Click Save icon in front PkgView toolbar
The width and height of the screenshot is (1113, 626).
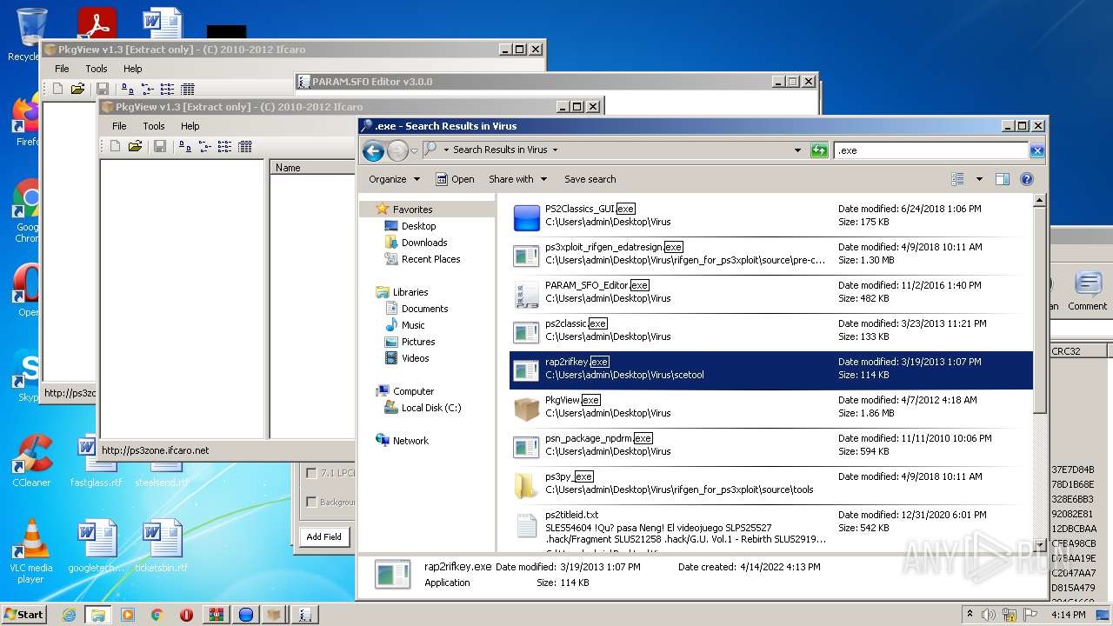160,146
